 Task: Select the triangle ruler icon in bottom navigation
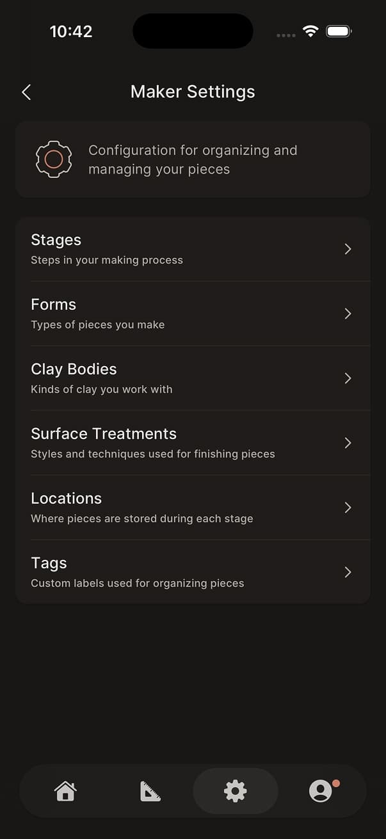150,791
